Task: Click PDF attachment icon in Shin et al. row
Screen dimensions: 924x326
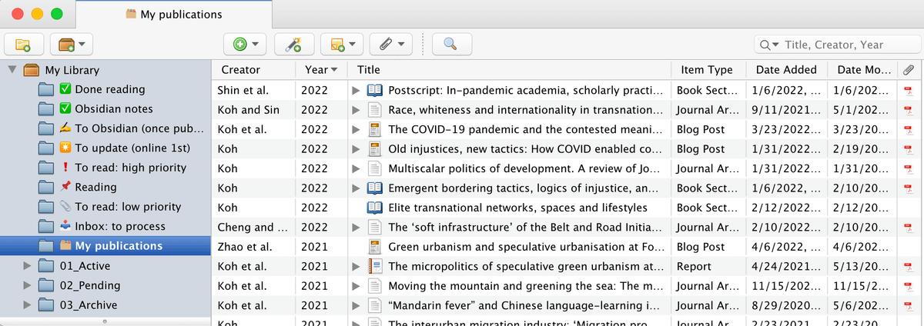Action: point(908,90)
